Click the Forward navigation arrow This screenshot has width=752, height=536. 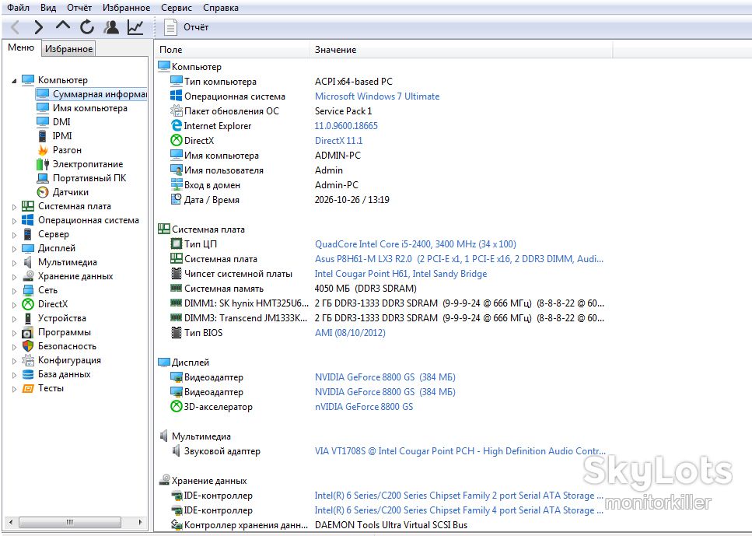tap(39, 27)
